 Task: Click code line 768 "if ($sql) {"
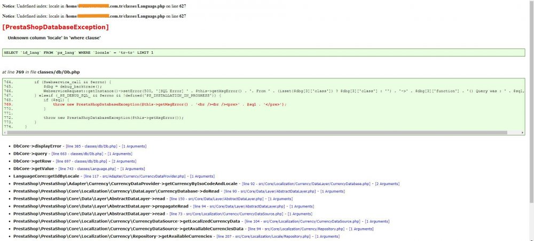[56, 100]
